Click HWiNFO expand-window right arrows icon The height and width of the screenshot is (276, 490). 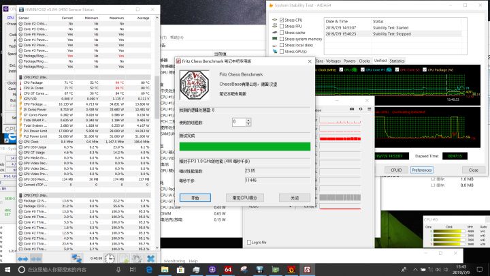pos(23,259)
